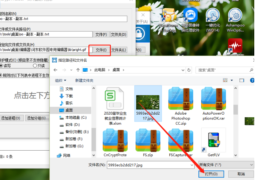Open 文档 in navigation pane
This screenshot has height=180, width=256.
coord(66,89)
